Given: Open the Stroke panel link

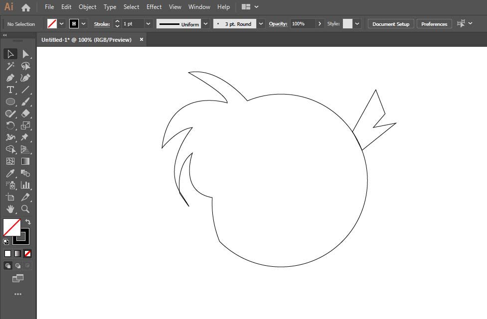Looking at the screenshot, I should pos(102,24).
